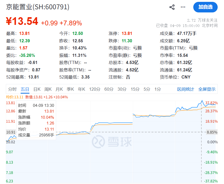Switch to the 30分 chart interval
Screen dimensions: 224x184
tap(122, 89)
